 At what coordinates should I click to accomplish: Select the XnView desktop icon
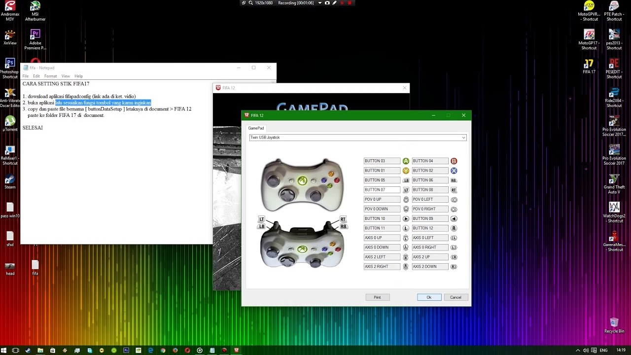coord(10,37)
